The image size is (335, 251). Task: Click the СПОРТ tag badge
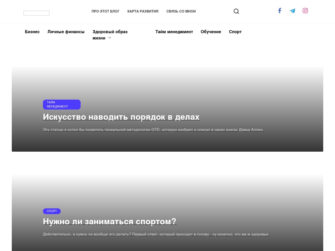(x=52, y=211)
